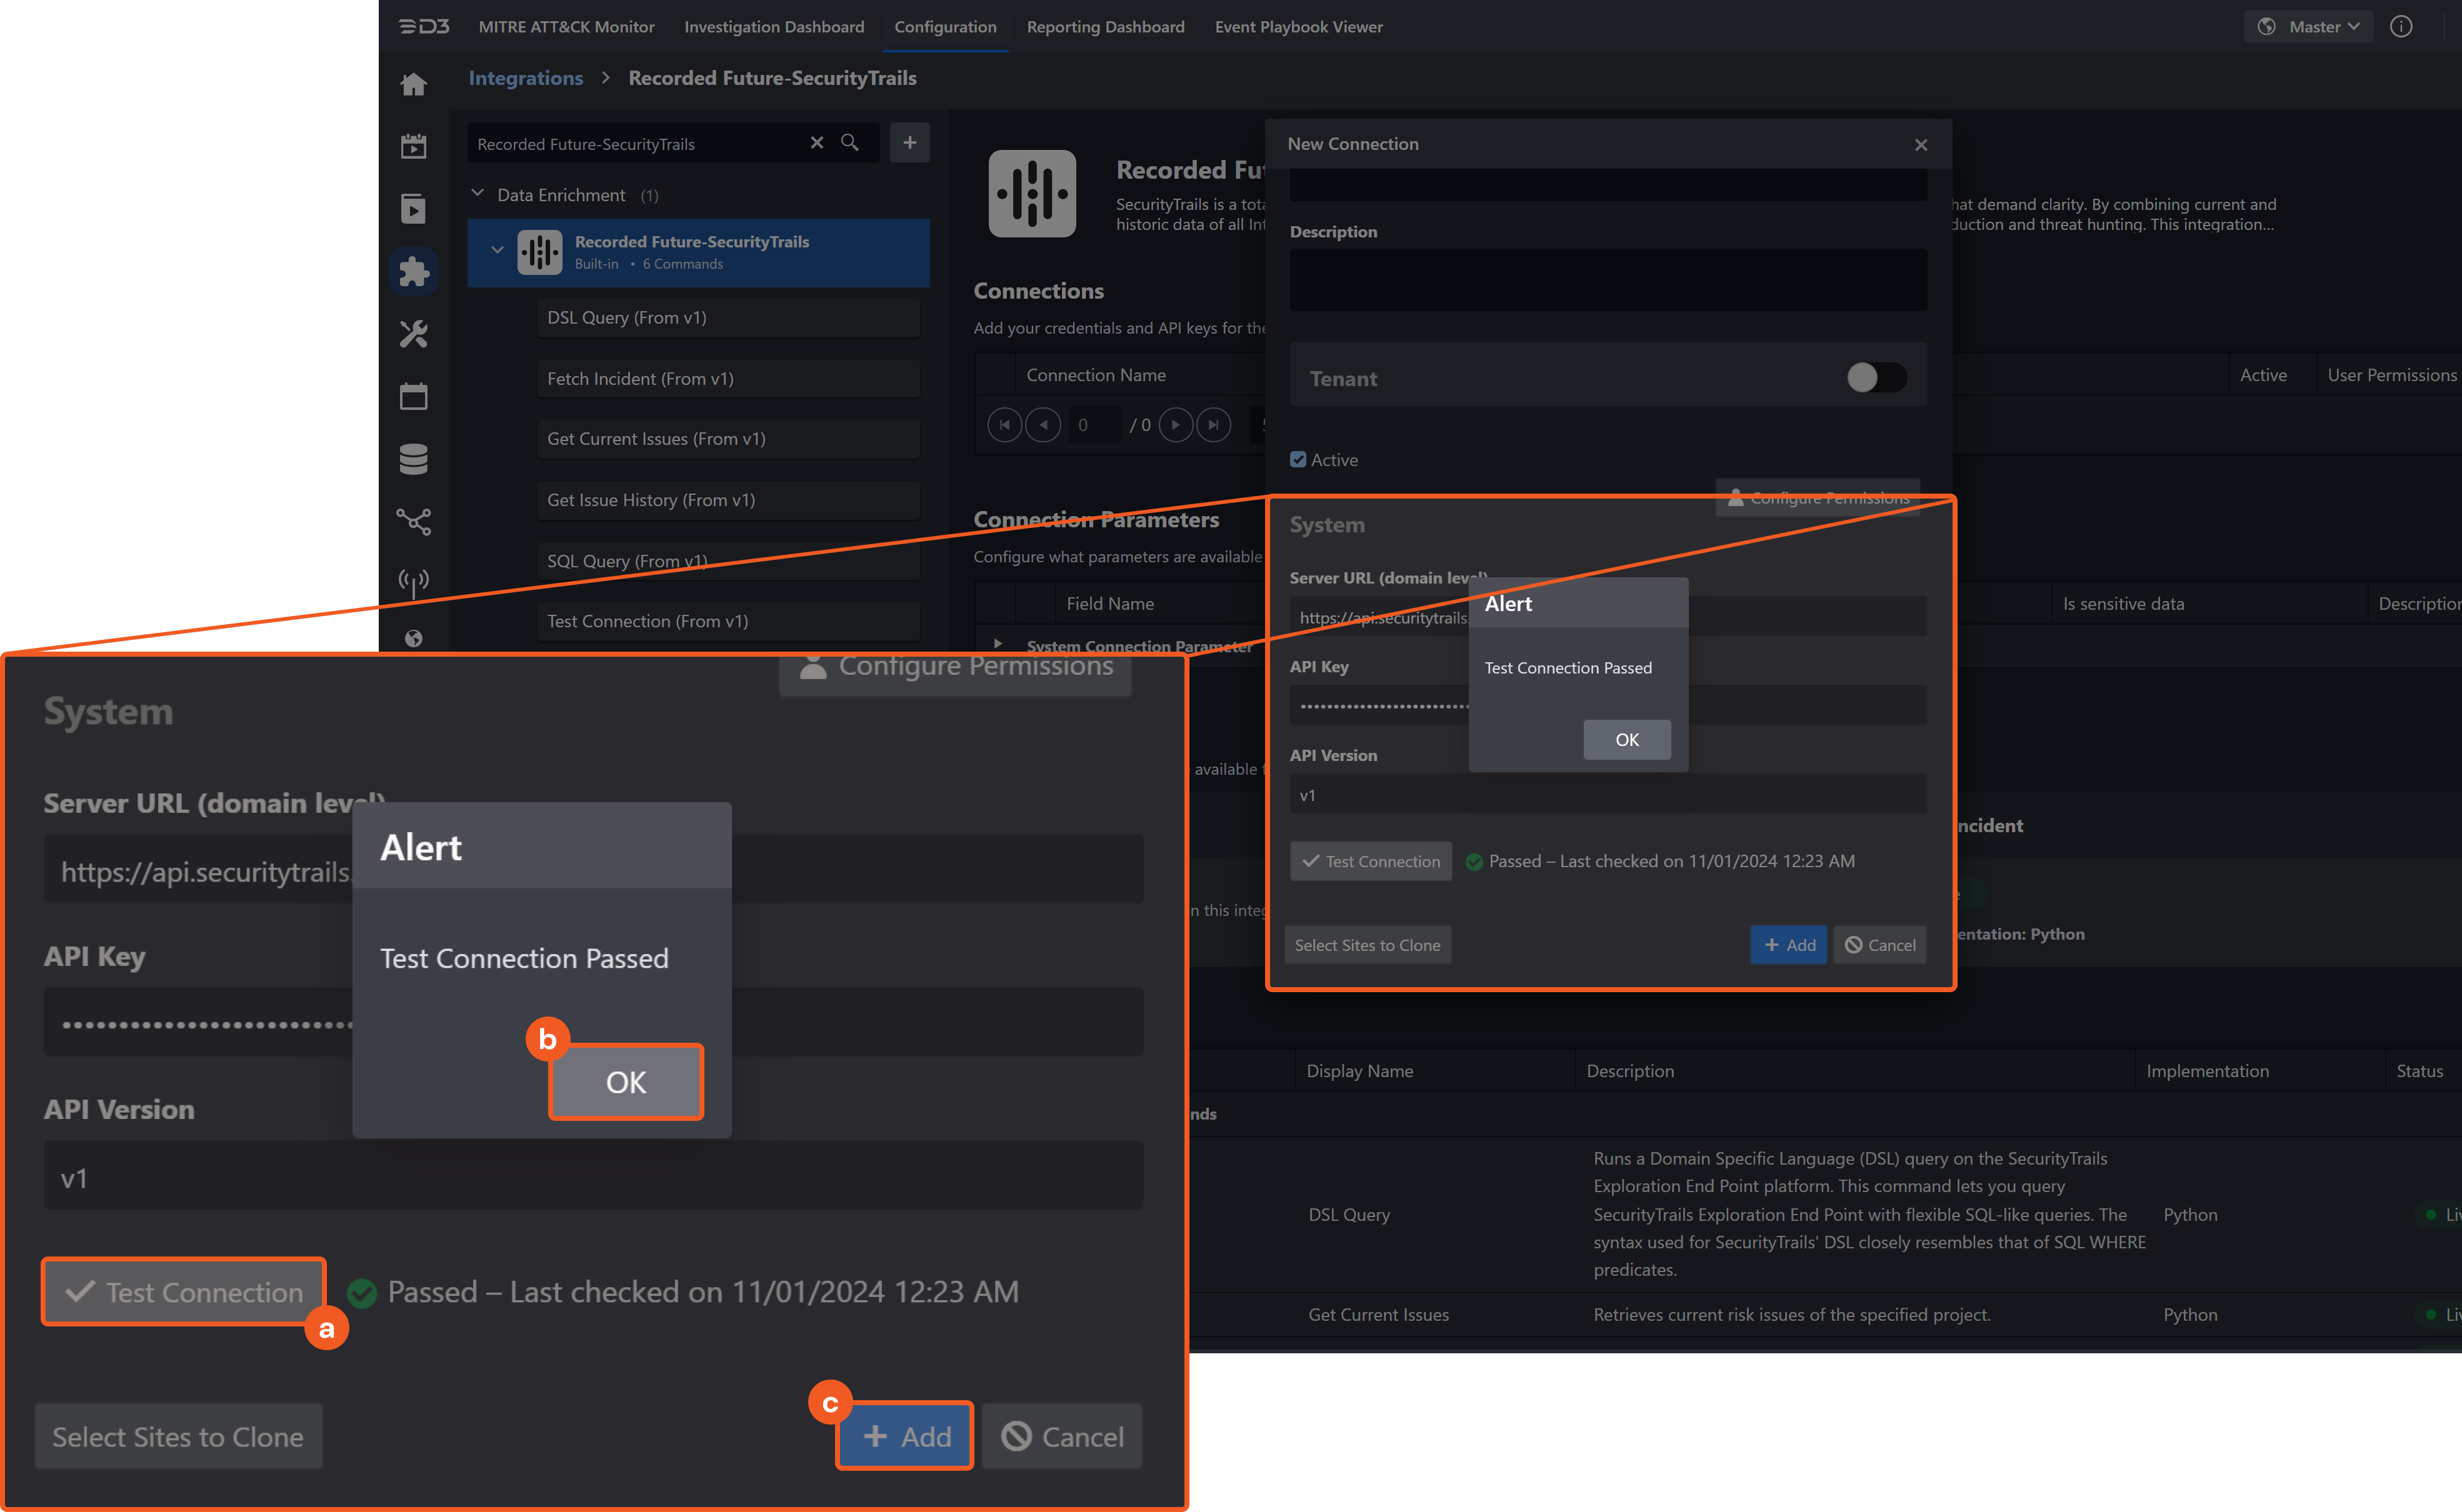
Task: Click the search magnifier in integrations search
Action: tap(850, 143)
